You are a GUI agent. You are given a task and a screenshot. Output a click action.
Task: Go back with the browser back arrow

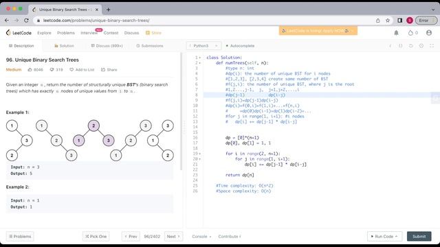7,21
